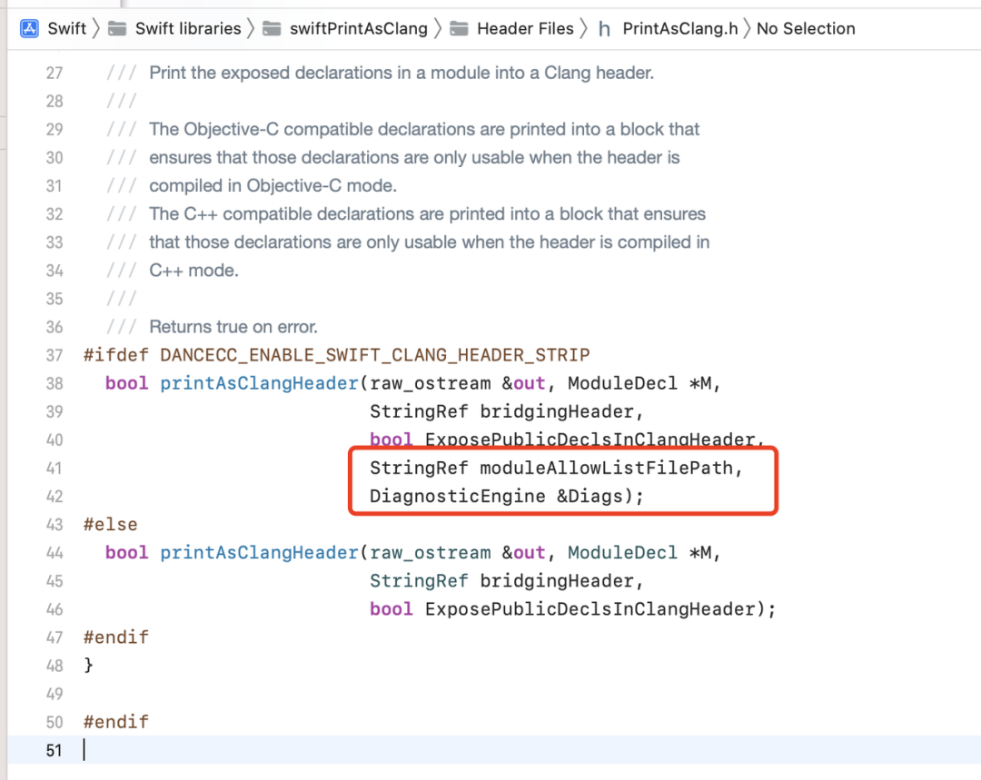Place cursor on empty line 51
Image resolution: width=981 pixels, height=780 pixels.
tap(494, 750)
